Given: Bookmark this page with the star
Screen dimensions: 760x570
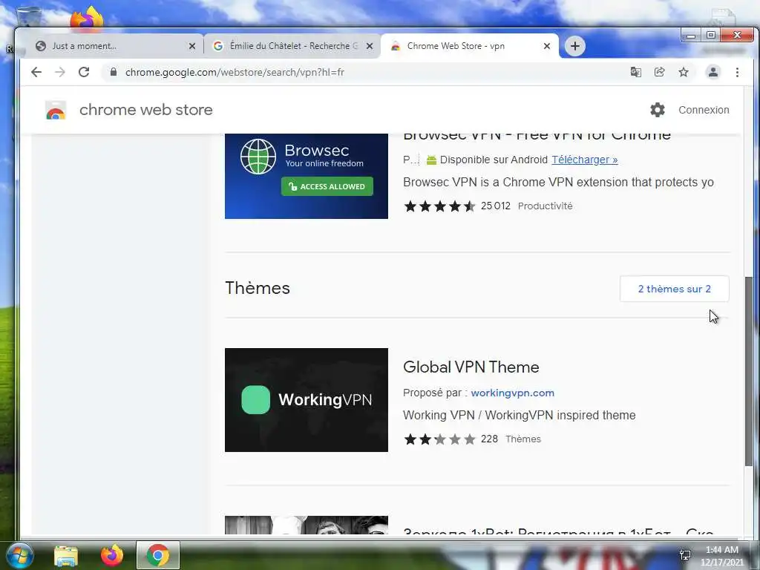Looking at the screenshot, I should pyautogui.click(x=684, y=72).
